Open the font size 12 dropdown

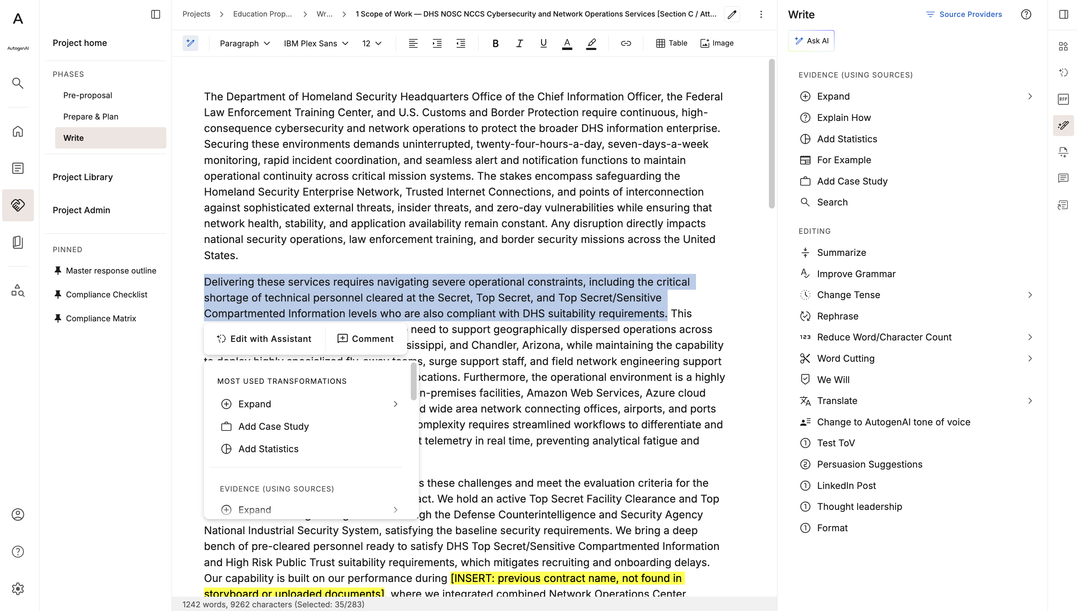point(372,43)
